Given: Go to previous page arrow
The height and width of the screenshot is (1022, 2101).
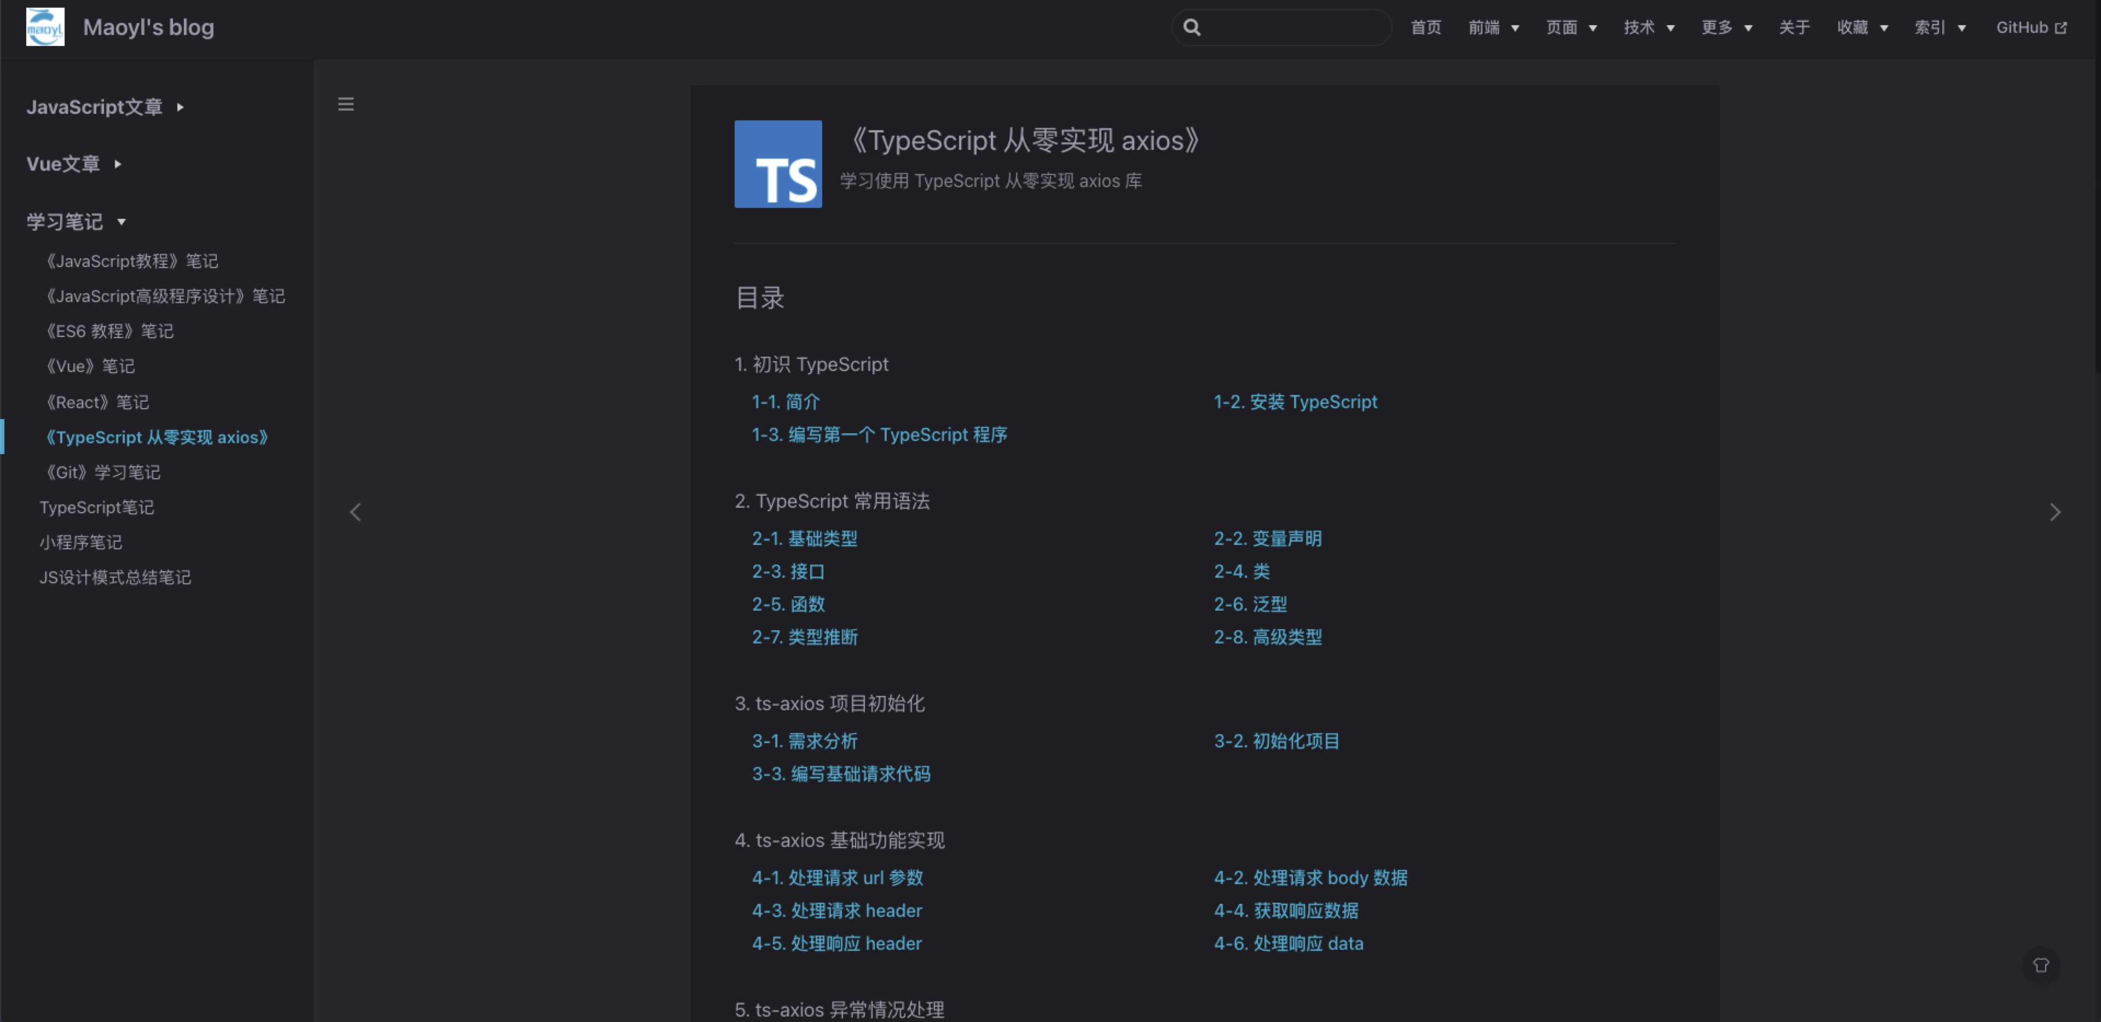Looking at the screenshot, I should (x=356, y=512).
